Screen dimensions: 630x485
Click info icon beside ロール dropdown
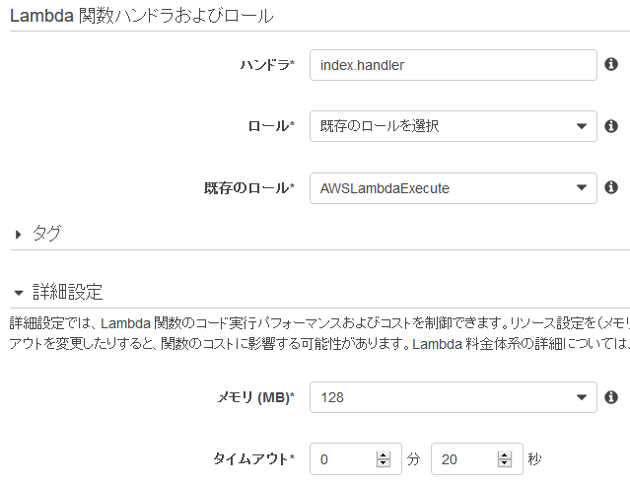(610, 126)
